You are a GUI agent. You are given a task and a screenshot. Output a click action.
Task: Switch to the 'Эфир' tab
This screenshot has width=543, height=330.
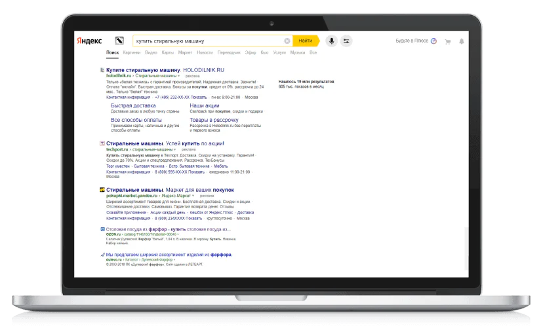click(251, 52)
